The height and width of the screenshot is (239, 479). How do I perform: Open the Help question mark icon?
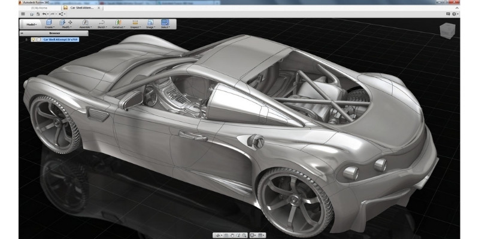tap(454, 14)
